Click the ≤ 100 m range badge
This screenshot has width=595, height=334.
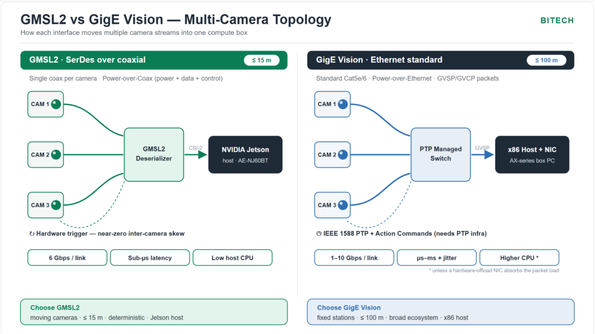pyautogui.click(x=546, y=60)
